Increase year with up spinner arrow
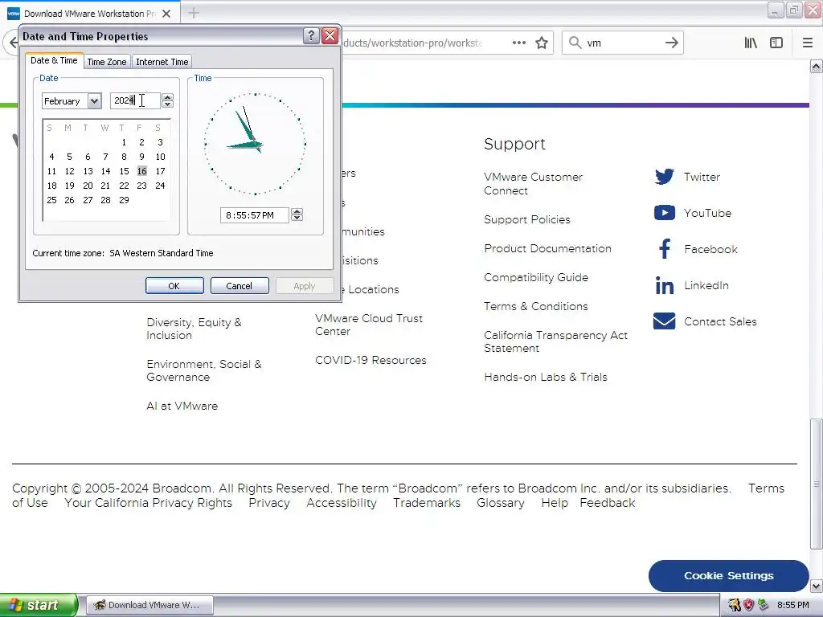This screenshot has width=823, height=617. point(167,97)
